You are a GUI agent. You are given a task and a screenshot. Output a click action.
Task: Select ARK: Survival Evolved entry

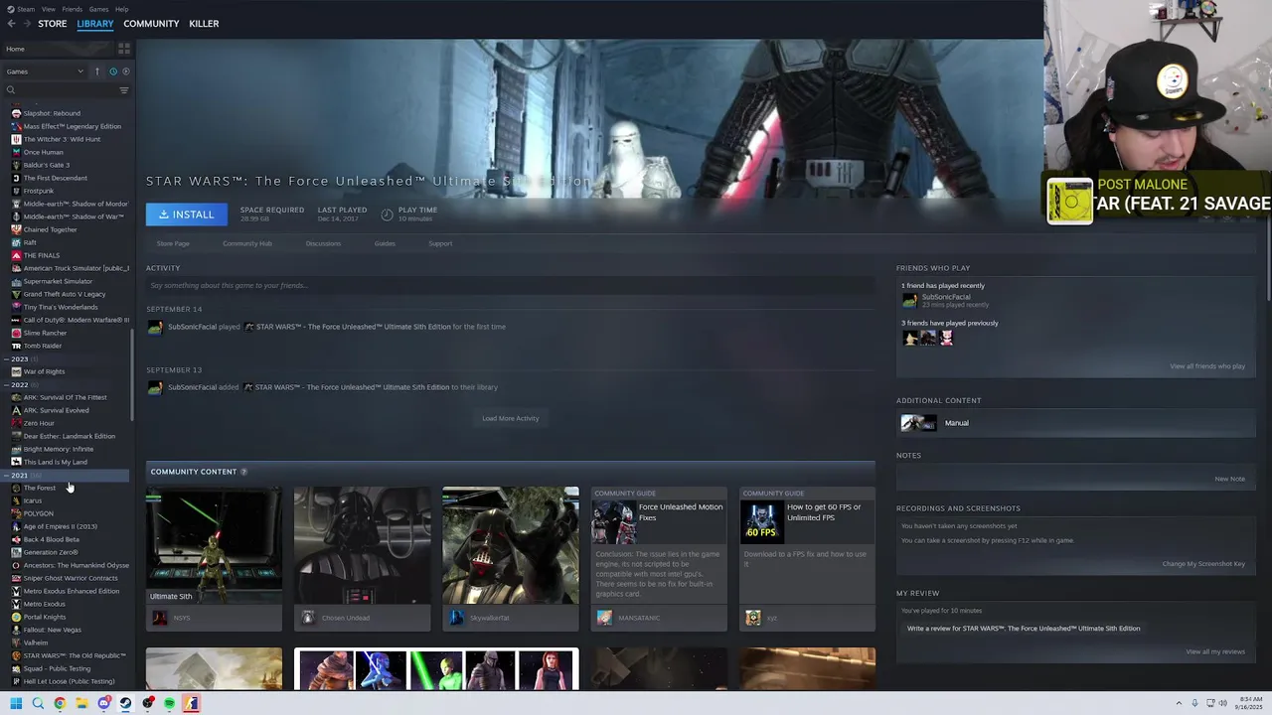point(56,410)
